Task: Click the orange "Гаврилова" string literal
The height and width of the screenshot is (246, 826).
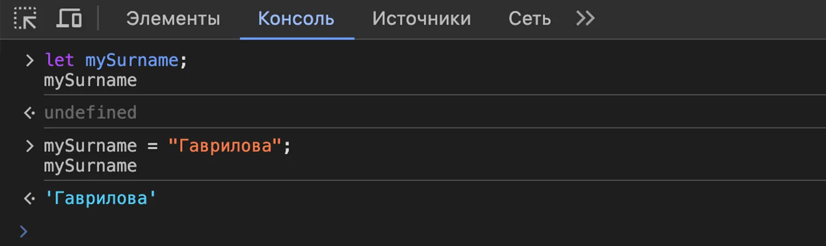Action: (x=225, y=145)
